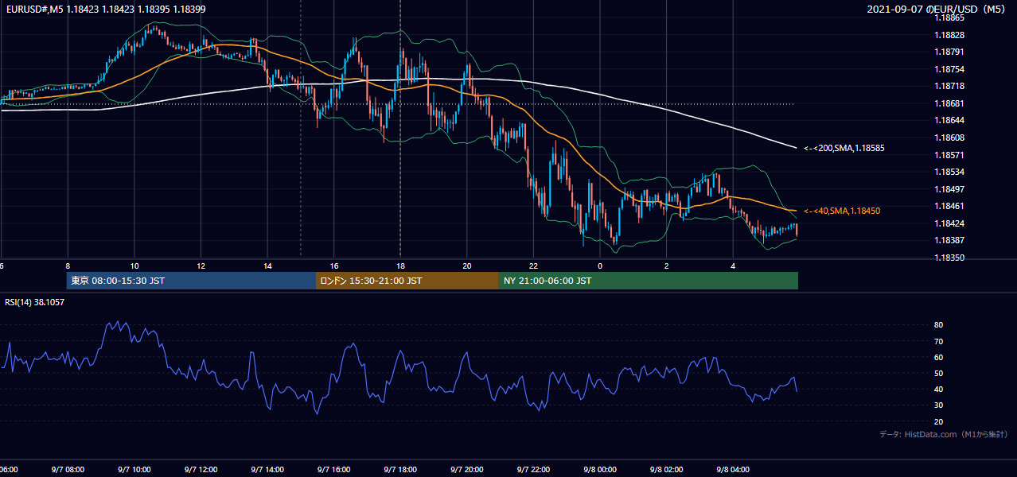Screen dimensions: 1017x477
Task: Click RSI level 60 on axis
Action: 939,357
